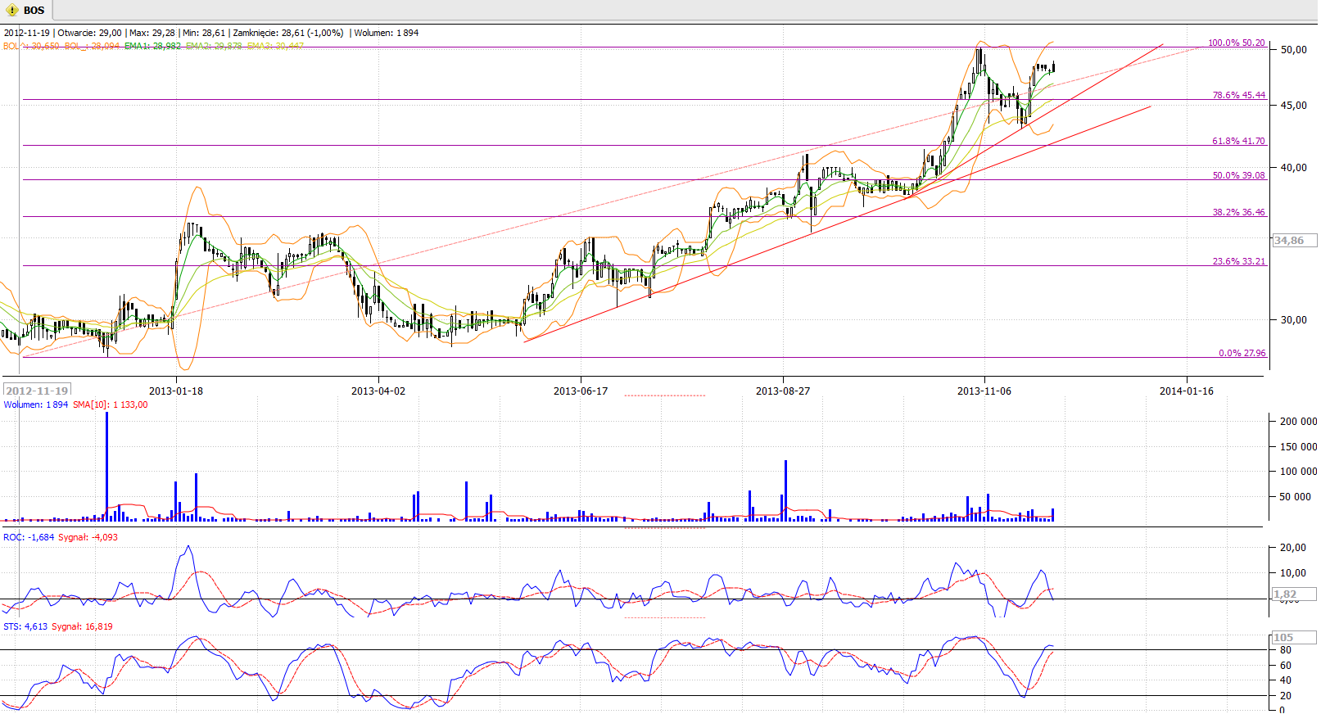Image resolution: width=1321 pixels, height=714 pixels.
Task: Click the 61.8% 41.70 Fibonacci level label
Action: (x=1238, y=141)
